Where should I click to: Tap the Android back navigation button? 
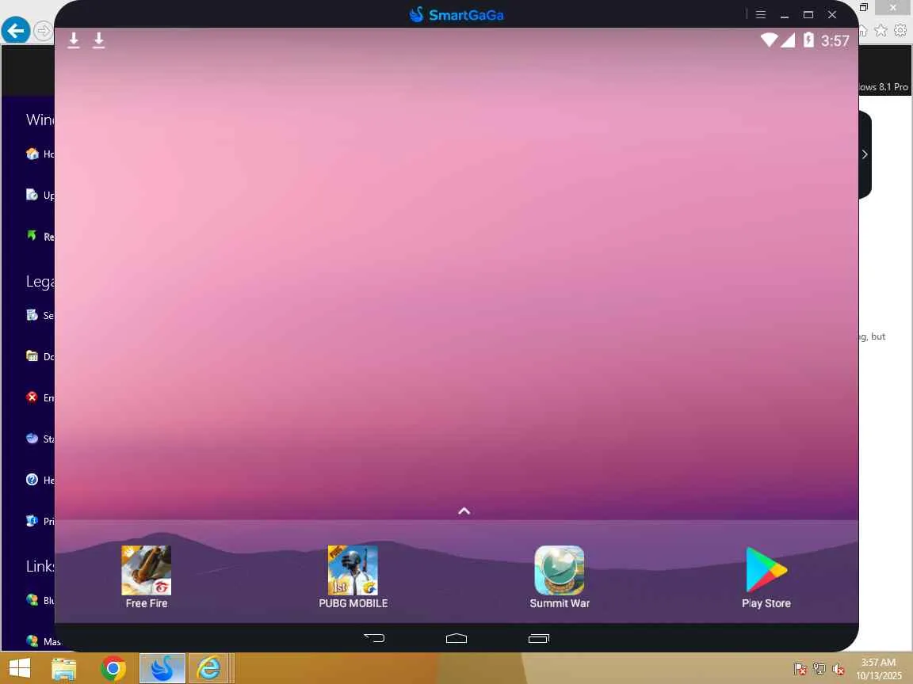click(374, 638)
